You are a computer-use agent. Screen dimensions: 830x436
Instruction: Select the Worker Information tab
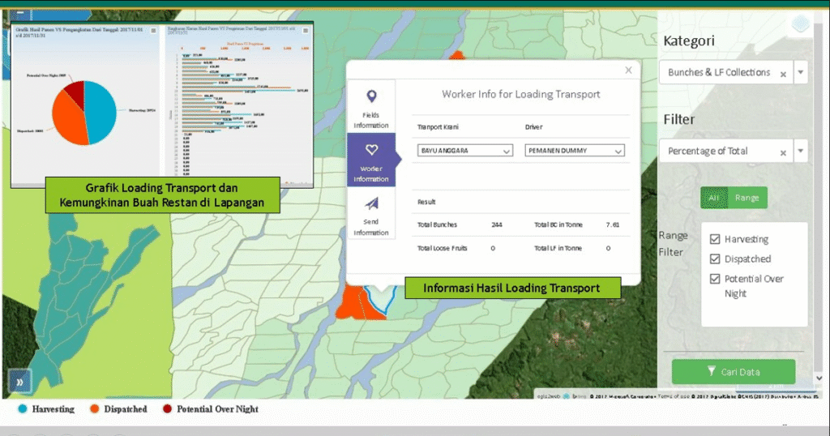click(371, 160)
